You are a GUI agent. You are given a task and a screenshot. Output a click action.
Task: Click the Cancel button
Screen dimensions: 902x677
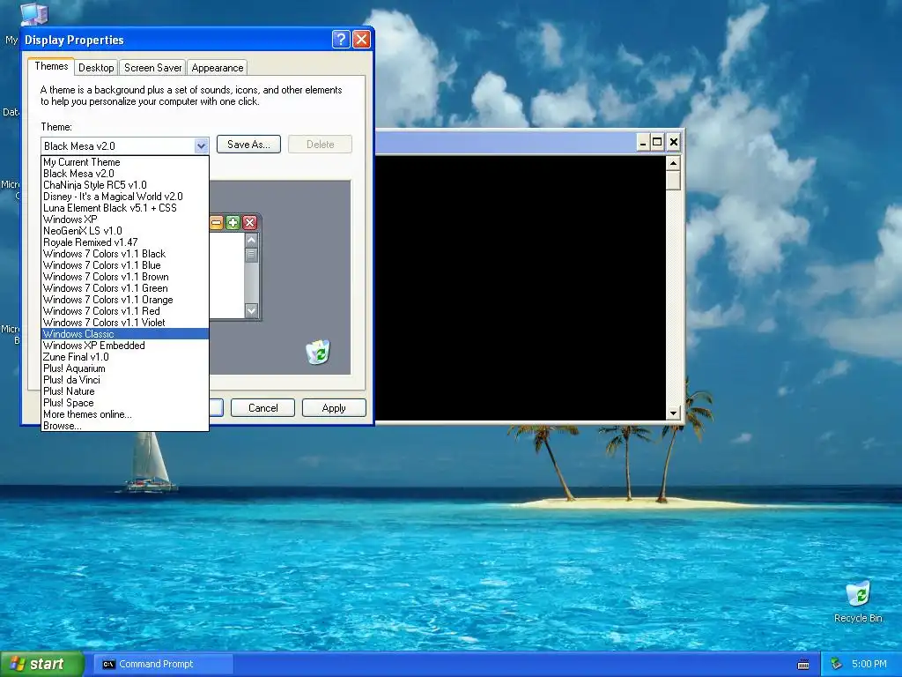262,407
